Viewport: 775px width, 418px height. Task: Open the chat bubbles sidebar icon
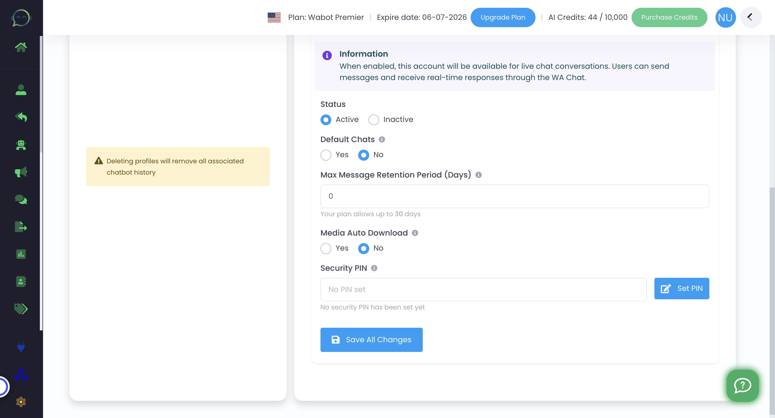pos(21,199)
